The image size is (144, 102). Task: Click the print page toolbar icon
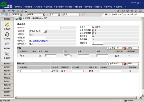[x=26, y=11]
